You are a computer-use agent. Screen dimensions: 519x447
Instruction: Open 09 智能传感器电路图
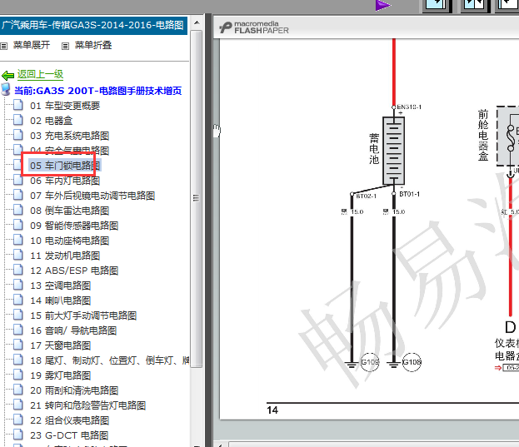pos(74,226)
